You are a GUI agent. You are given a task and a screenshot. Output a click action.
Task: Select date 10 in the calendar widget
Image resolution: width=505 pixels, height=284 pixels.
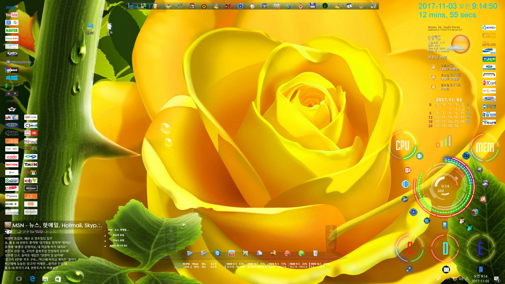(462, 113)
